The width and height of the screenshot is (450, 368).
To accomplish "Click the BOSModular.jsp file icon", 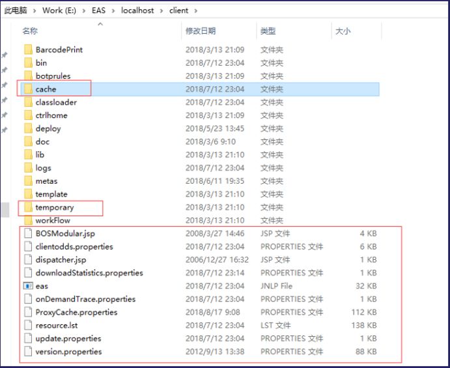I will [28, 233].
